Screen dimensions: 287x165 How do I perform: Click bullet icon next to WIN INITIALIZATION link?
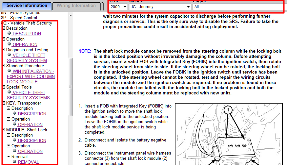[x=9, y=71]
